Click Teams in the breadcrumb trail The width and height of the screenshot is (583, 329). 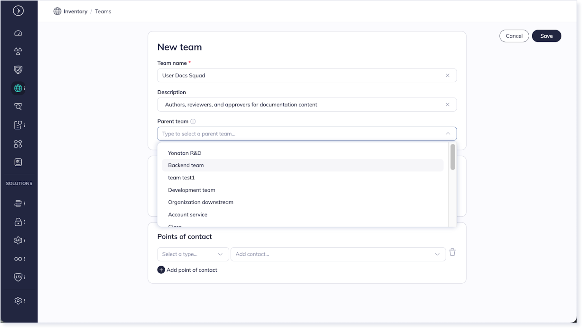(x=103, y=11)
